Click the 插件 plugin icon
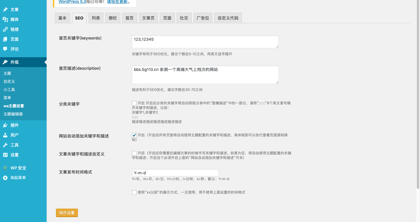The width and height of the screenshot is (420, 222). 5,125
